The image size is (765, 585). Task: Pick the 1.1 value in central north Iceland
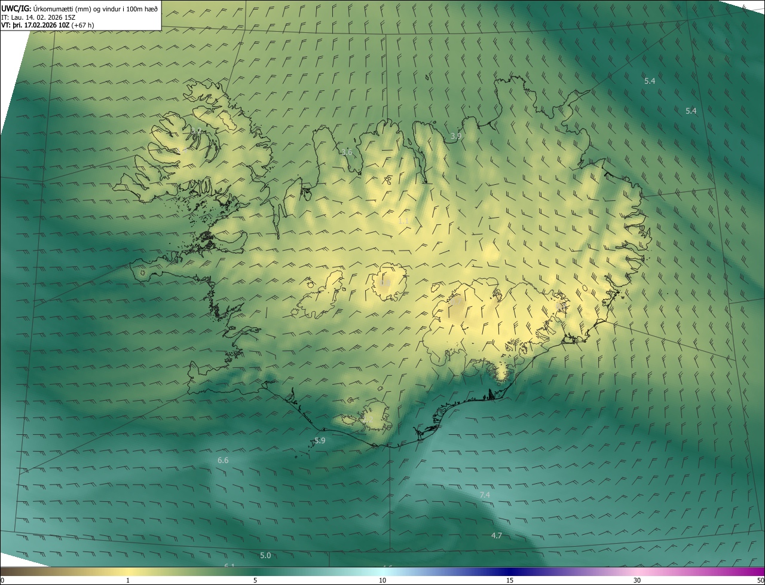click(404, 221)
